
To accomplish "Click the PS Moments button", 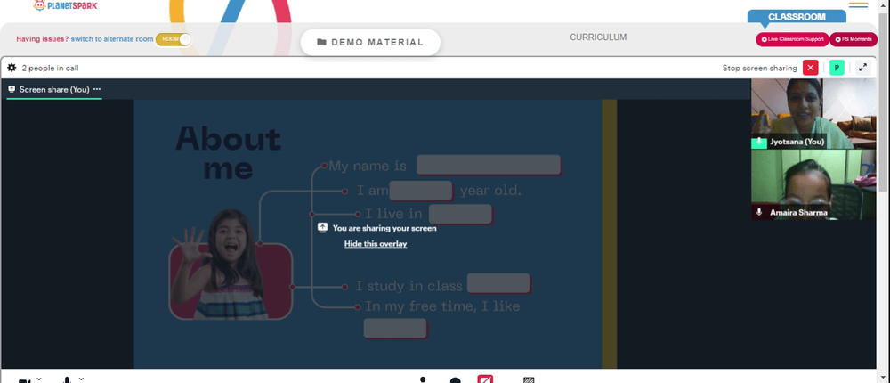I will (x=854, y=39).
